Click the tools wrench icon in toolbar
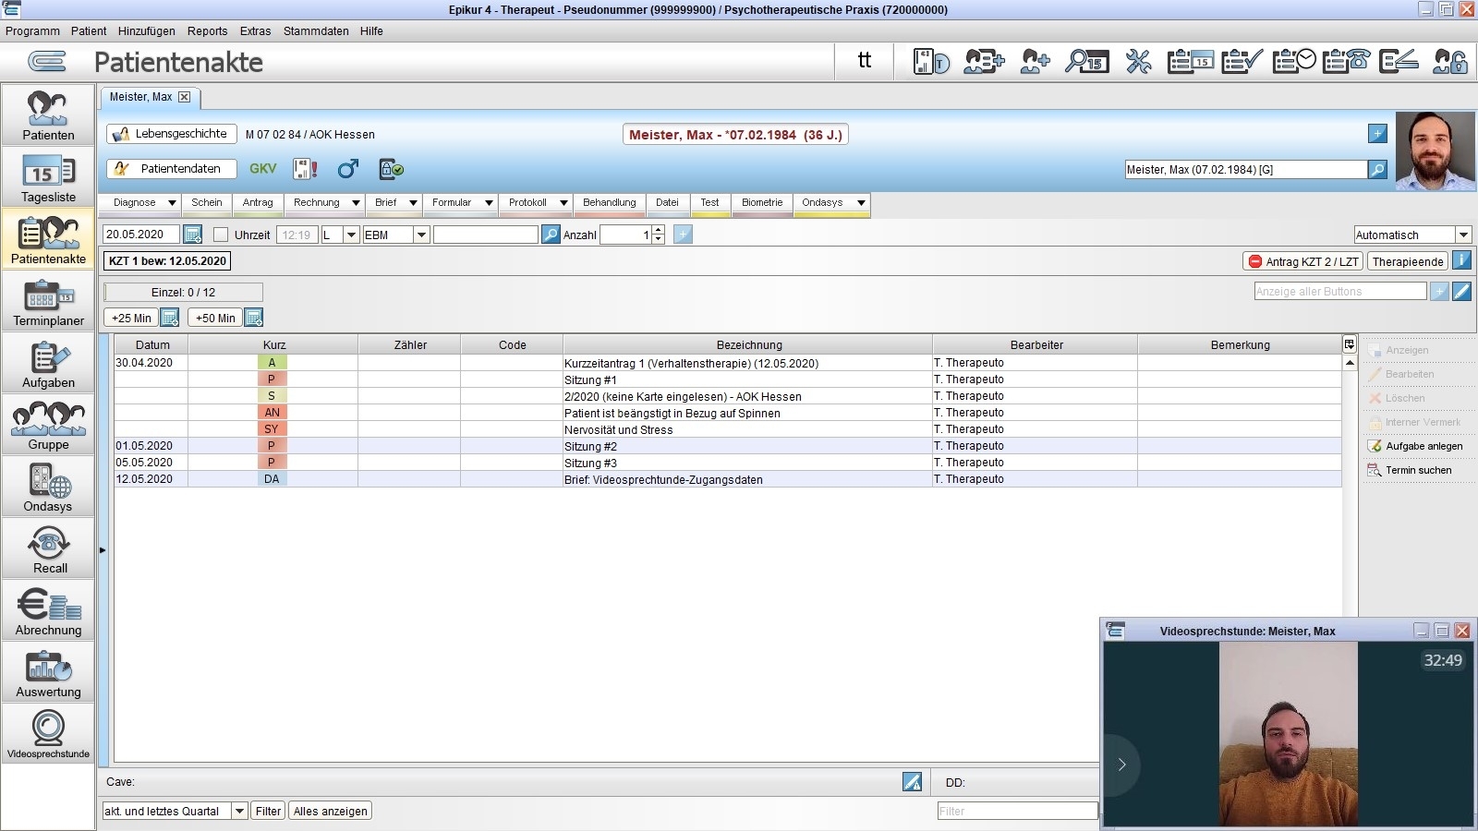This screenshot has width=1478, height=831. 1138,62
